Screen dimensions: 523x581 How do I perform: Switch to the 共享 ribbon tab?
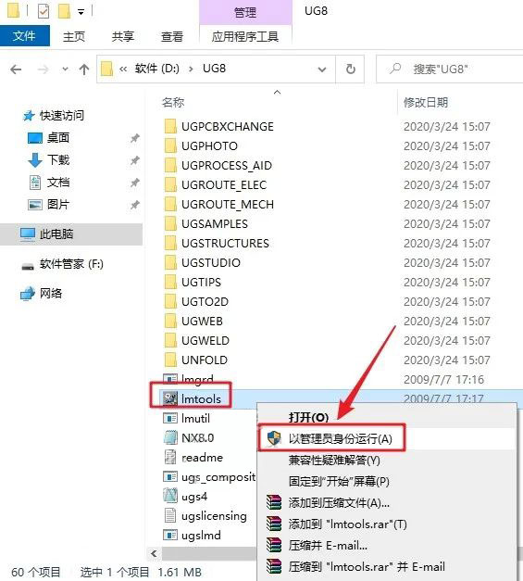coord(123,36)
